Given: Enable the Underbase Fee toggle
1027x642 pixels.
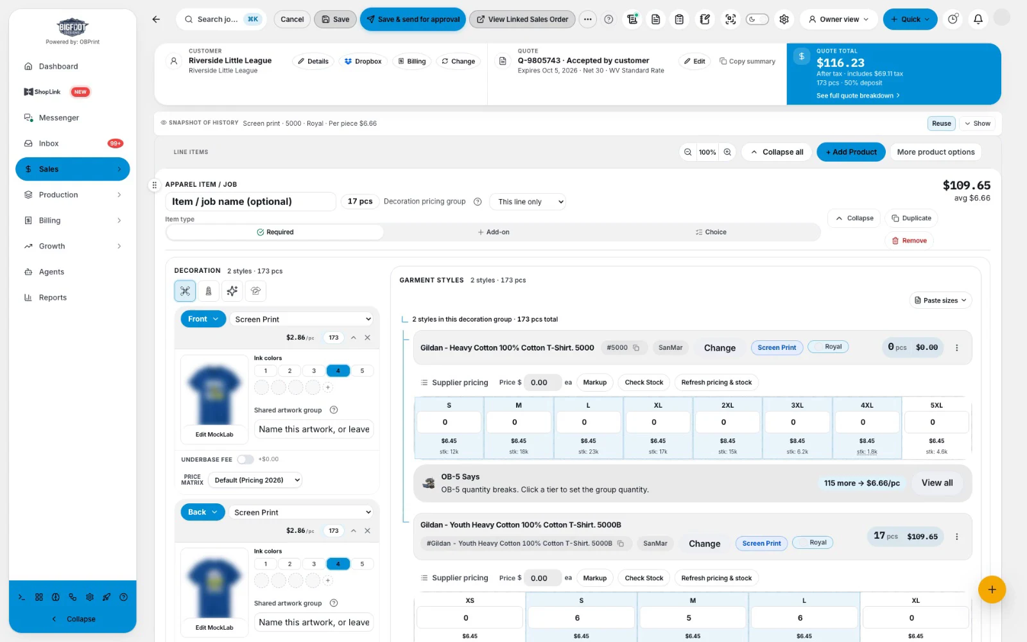Looking at the screenshot, I should (245, 460).
